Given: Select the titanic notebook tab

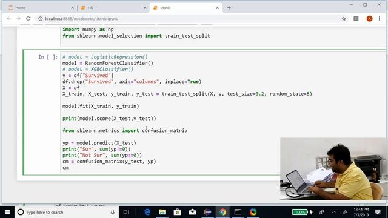Looking at the screenshot, I should (186, 8).
